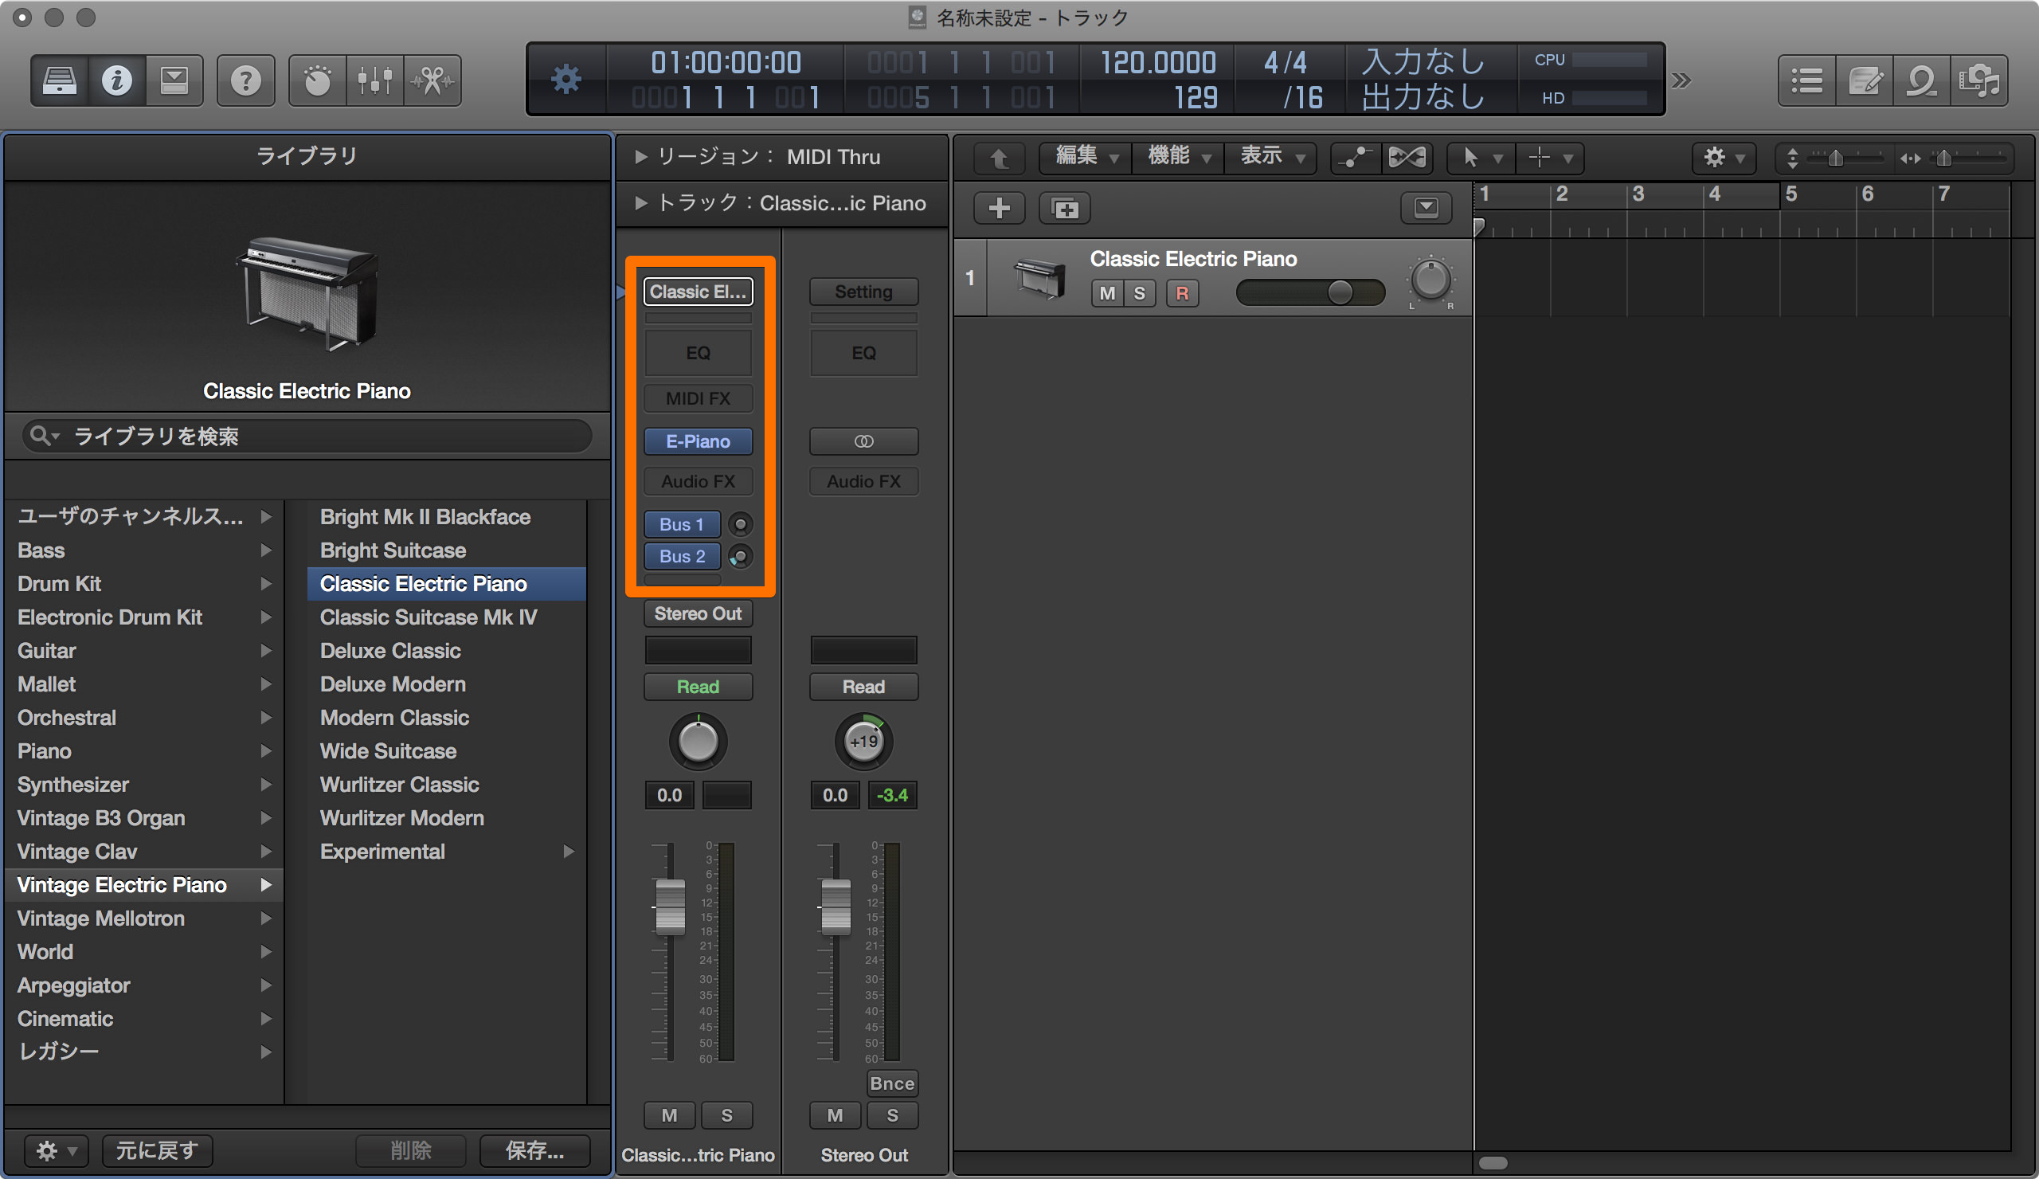This screenshot has width=2039, height=1179.
Task: Open Quick Help question mark button
Action: 246,80
